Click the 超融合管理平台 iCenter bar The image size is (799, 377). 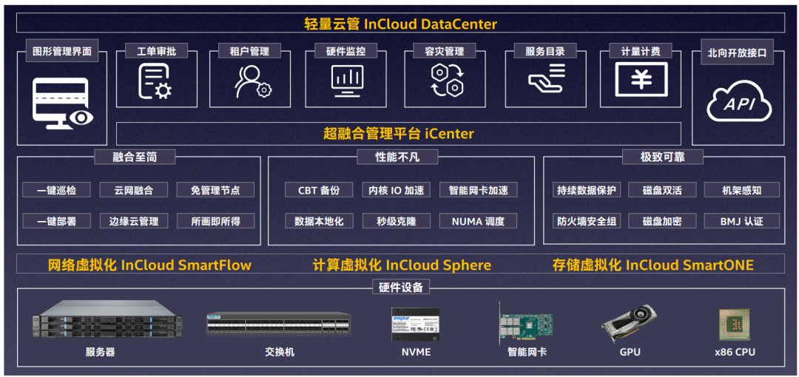[399, 134]
